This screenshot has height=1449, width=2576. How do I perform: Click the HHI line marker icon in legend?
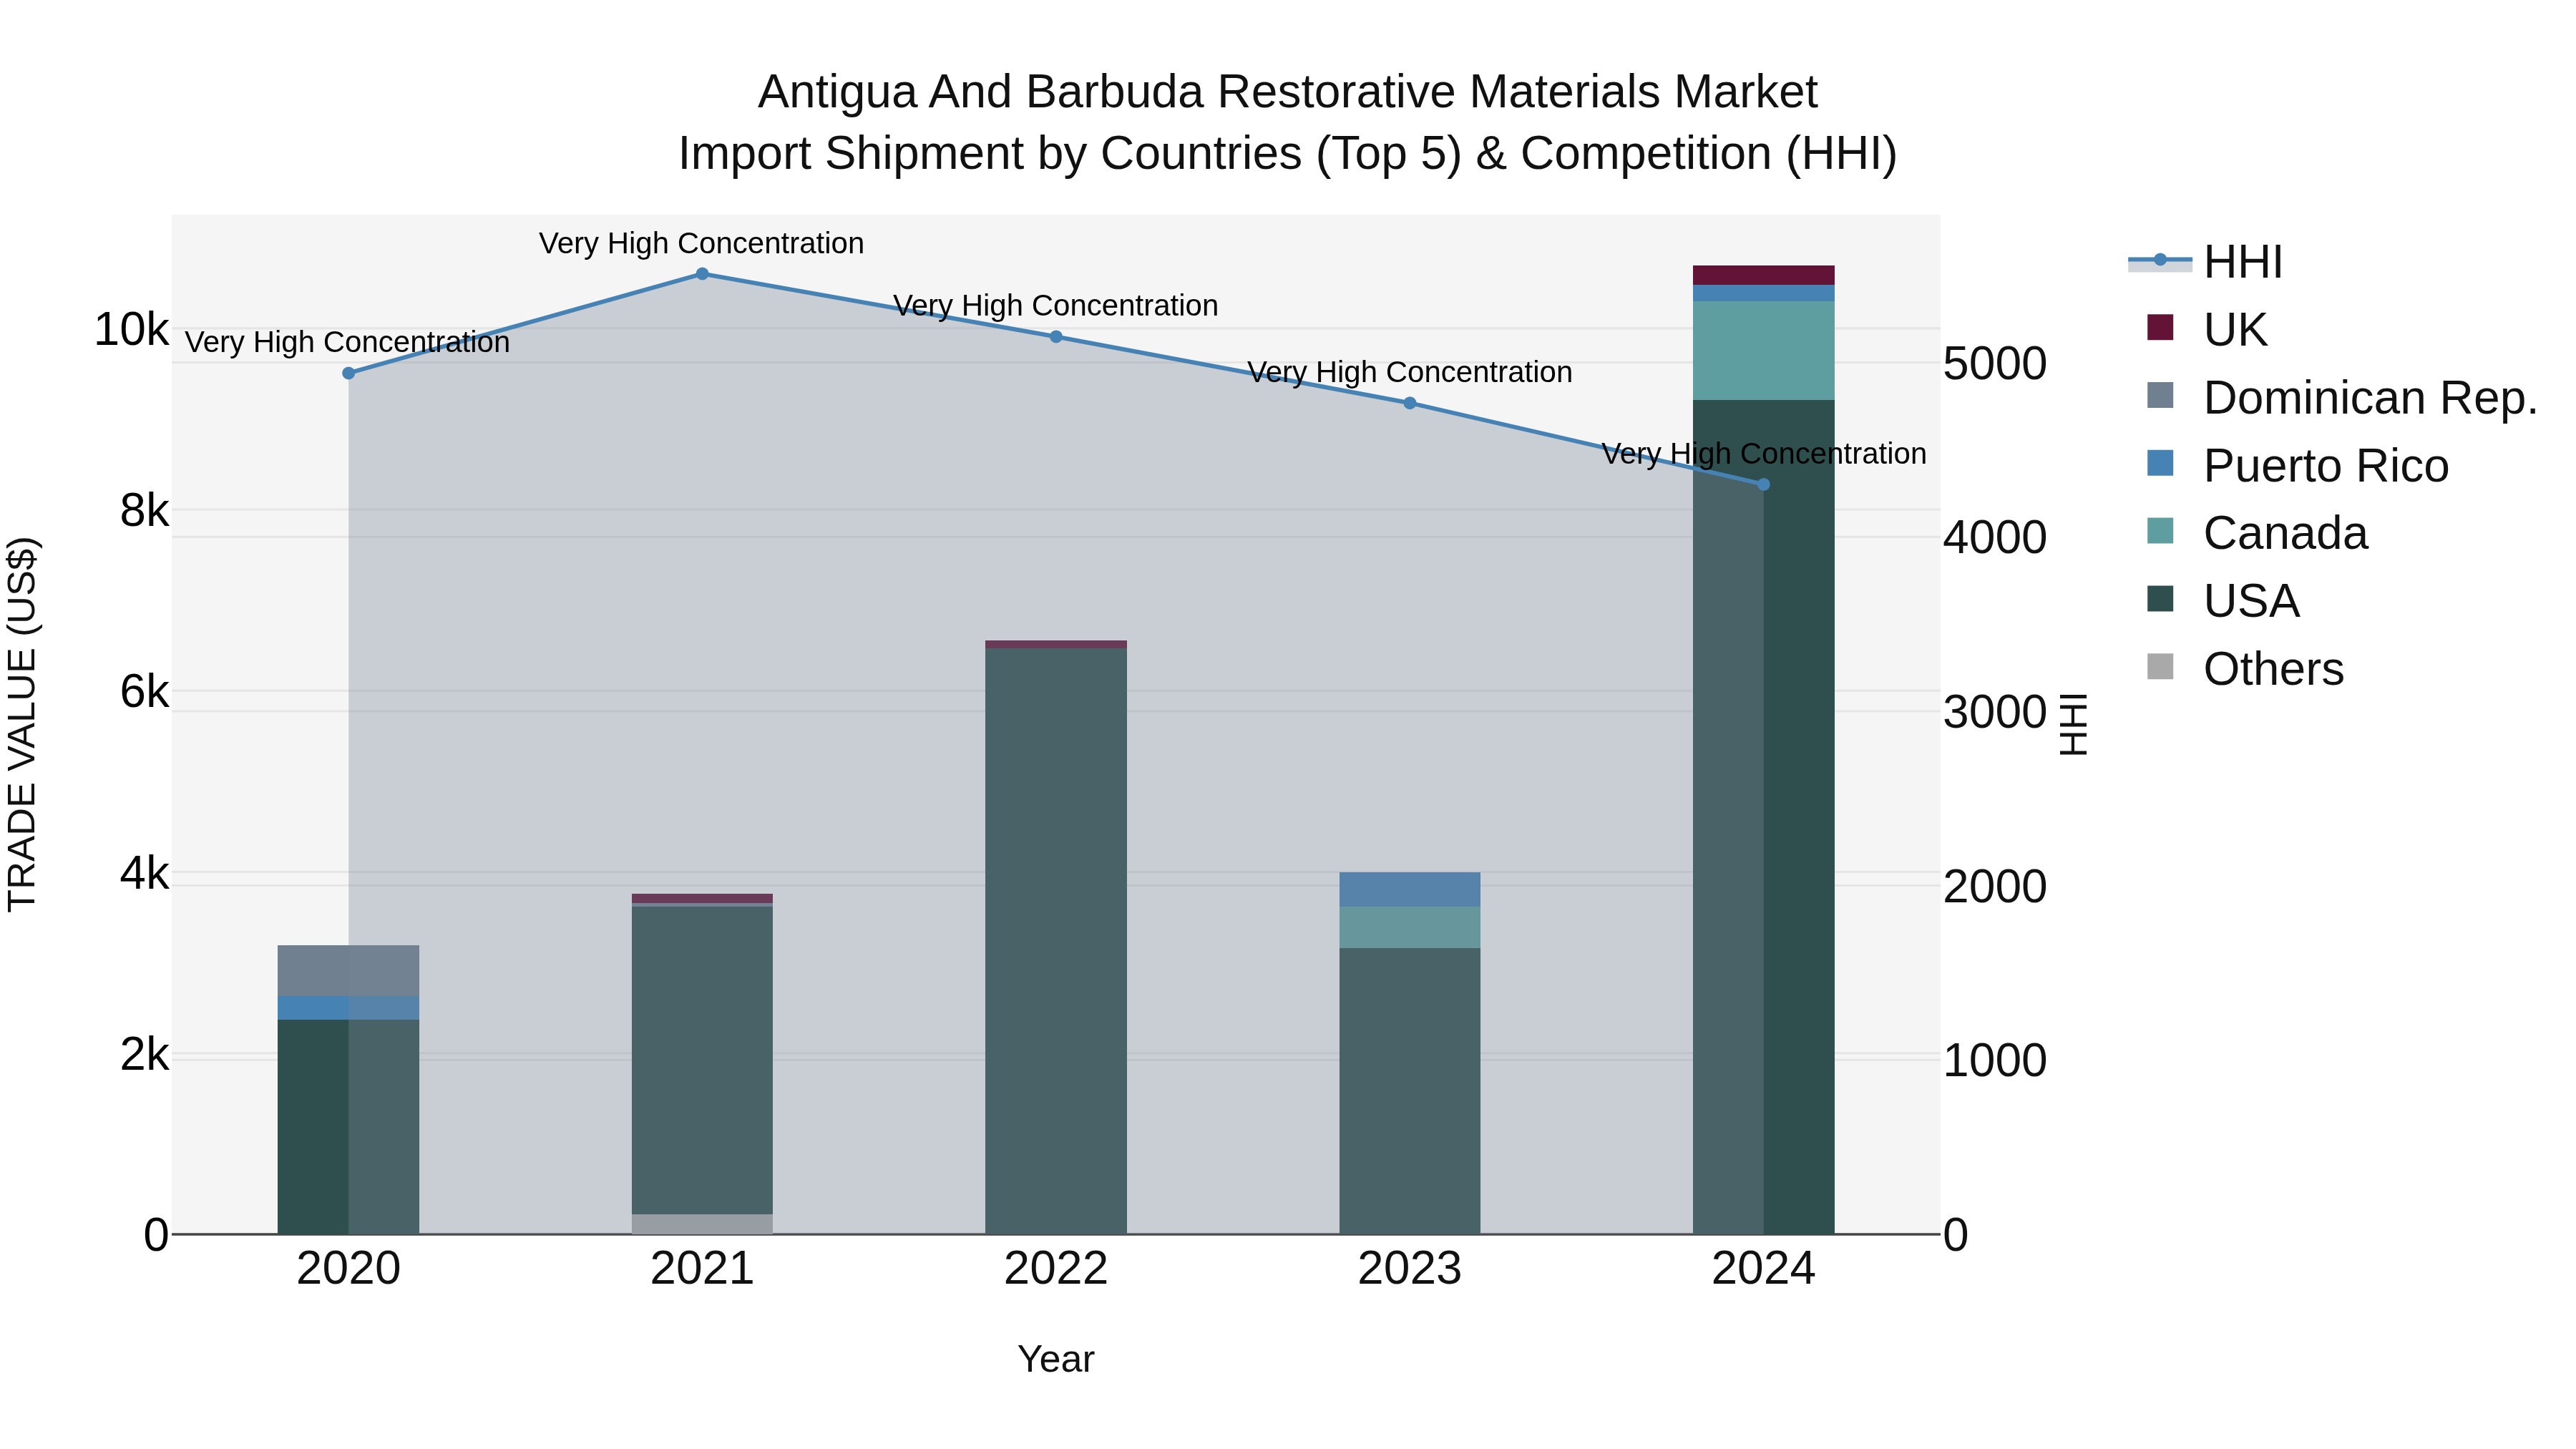coord(2160,261)
